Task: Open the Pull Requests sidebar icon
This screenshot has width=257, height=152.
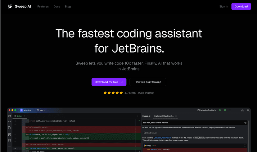Action: point(10,127)
